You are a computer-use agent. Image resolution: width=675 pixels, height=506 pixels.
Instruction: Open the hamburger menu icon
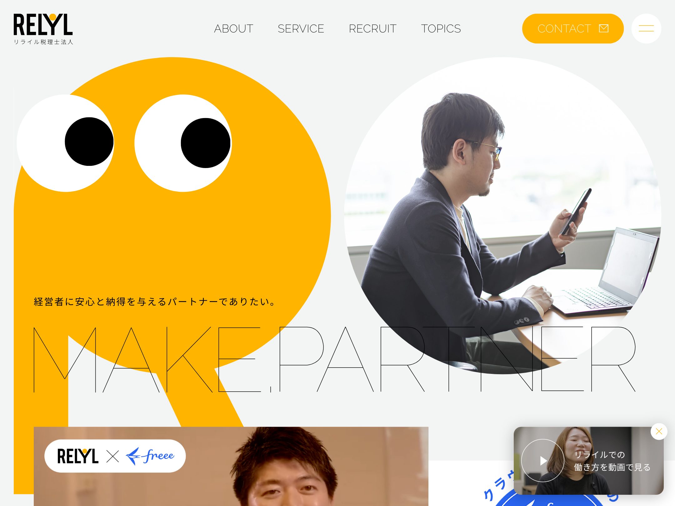pyautogui.click(x=646, y=28)
